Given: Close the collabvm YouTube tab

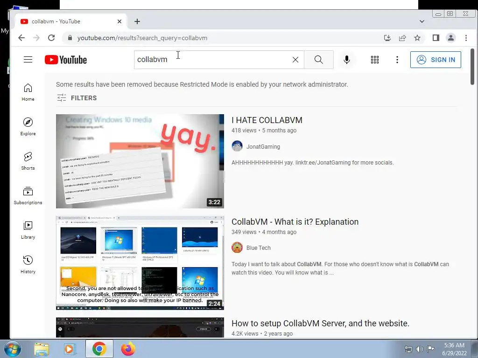Looking at the screenshot, I should (x=119, y=21).
